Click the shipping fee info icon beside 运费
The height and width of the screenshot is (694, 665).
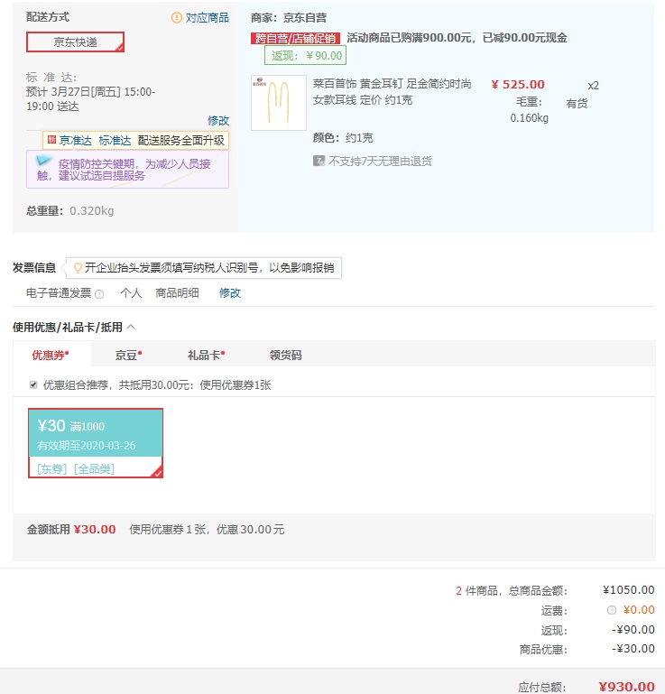(612, 610)
